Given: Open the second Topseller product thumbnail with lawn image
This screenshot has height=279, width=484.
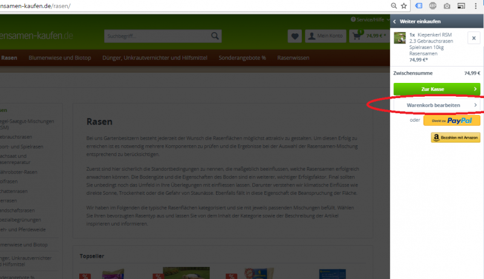Looking at the screenshot, I should [x=186, y=273].
